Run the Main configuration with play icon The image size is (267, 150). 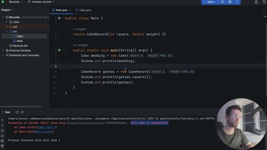click(x=222, y=2)
